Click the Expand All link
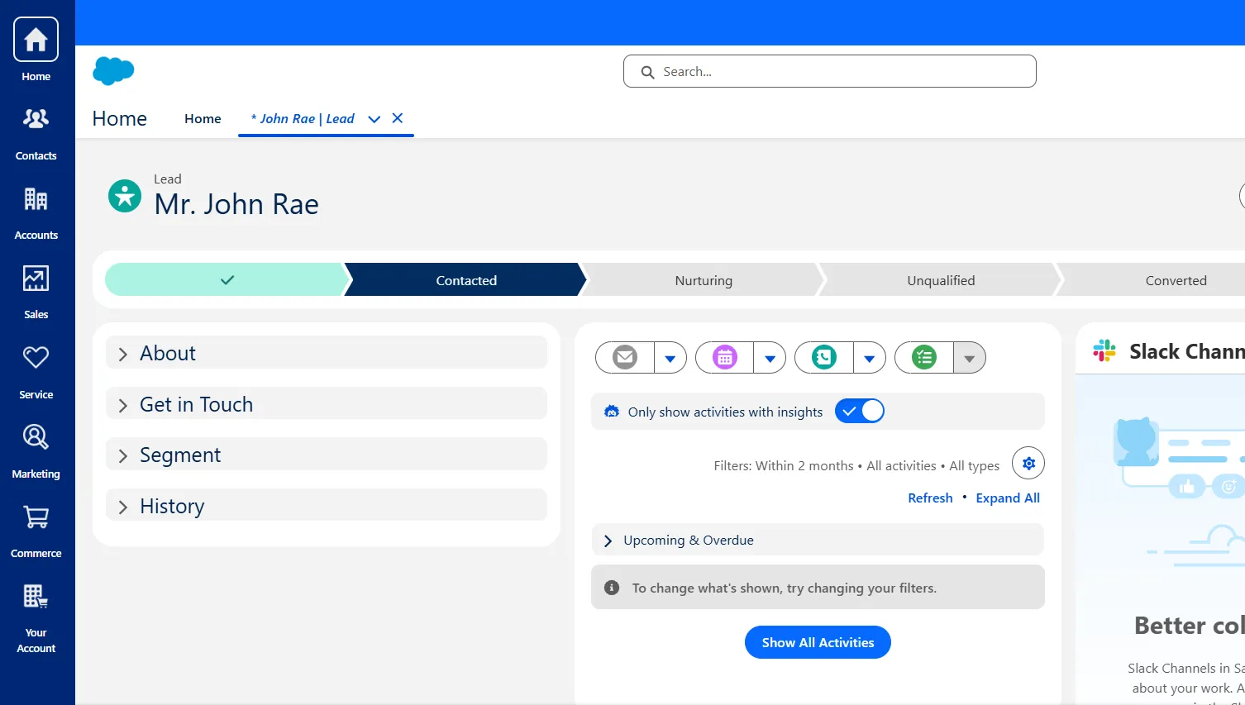The width and height of the screenshot is (1245, 705). click(x=1008, y=498)
